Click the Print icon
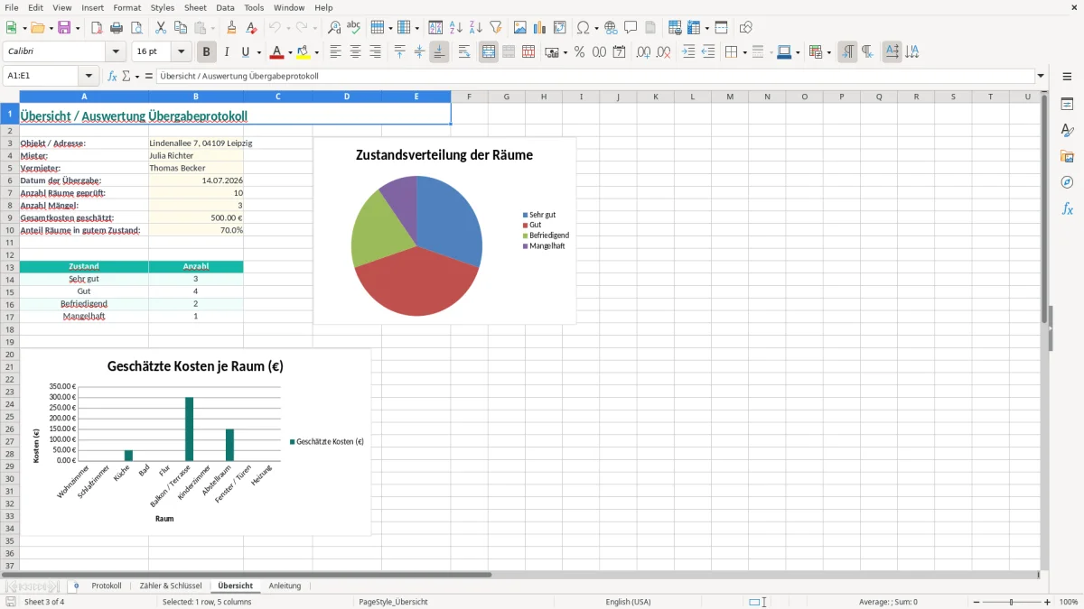The image size is (1084, 609). click(117, 28)
